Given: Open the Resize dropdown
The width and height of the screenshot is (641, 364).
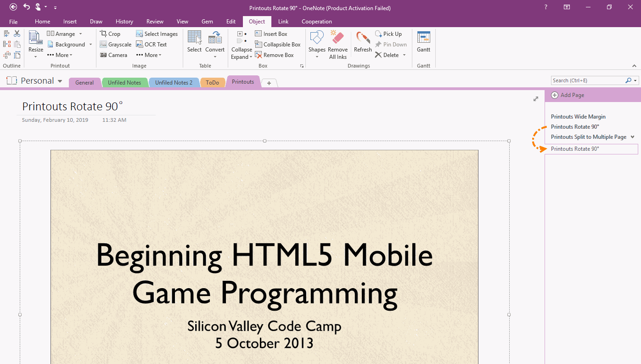Looking at the screenshot, I should pos(35,57).
